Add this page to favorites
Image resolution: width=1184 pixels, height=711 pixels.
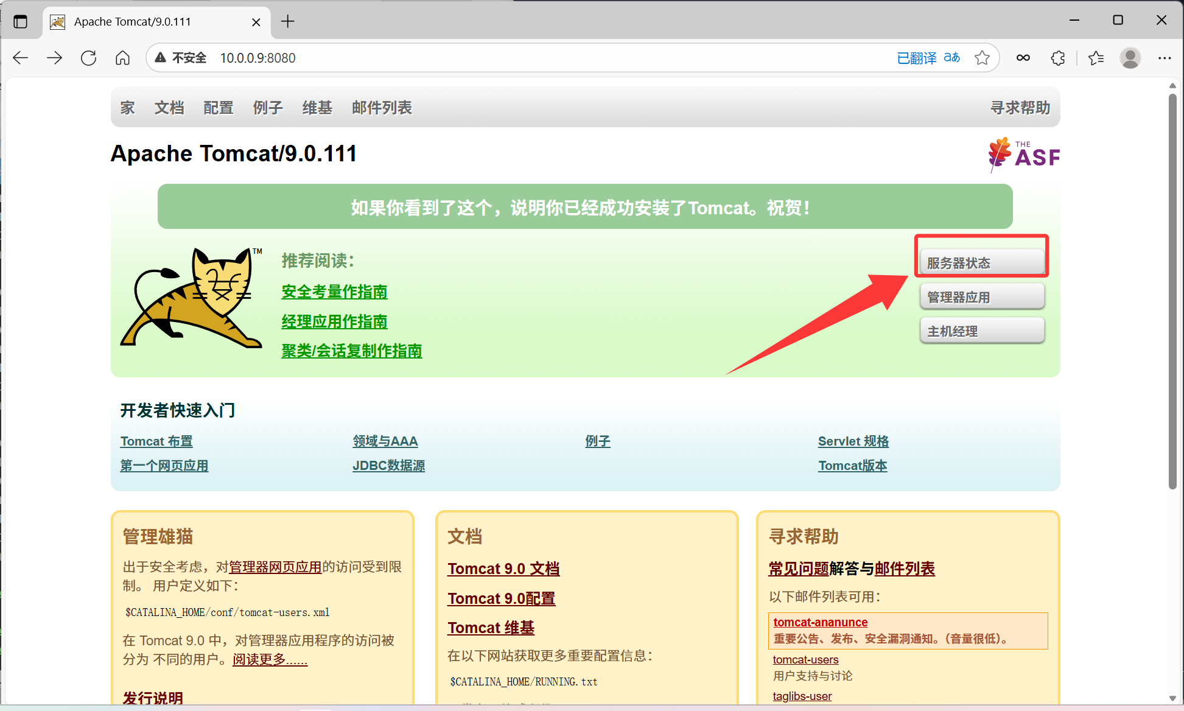click(982, 58)
